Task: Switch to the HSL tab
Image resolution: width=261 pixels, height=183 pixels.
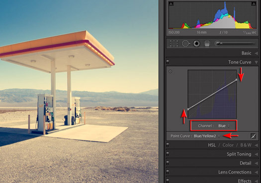Action: (212, 145)
